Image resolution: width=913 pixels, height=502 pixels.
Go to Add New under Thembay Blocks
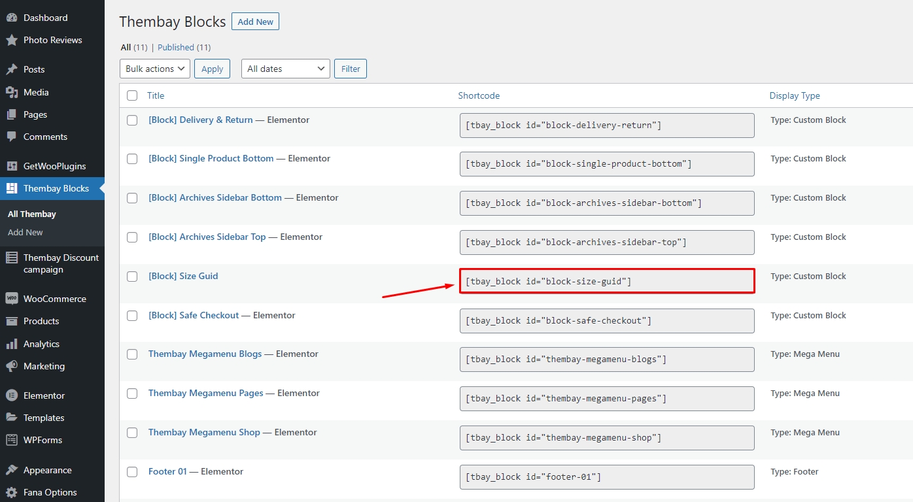[x=26, y=232]
